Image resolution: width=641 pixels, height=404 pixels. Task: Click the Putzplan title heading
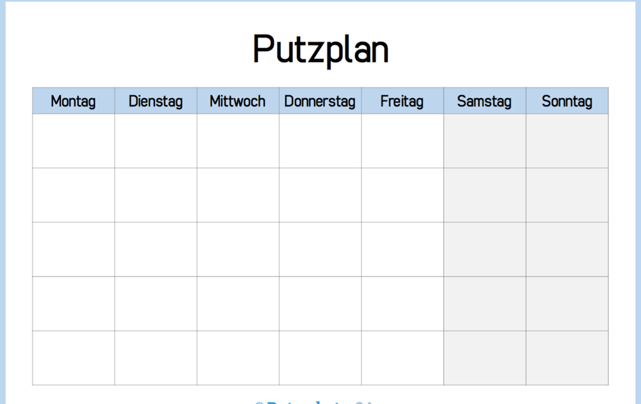(x=320, y=50)
